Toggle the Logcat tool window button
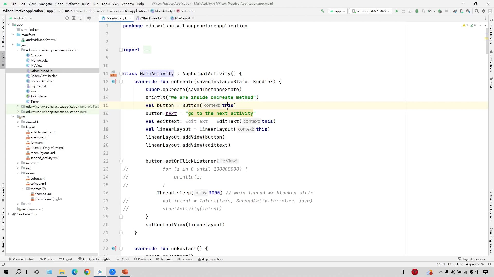 pyautogui.click(x=65, y=259)
